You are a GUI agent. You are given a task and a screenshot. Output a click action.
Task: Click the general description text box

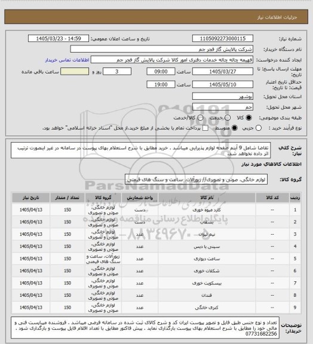point(141,150)
